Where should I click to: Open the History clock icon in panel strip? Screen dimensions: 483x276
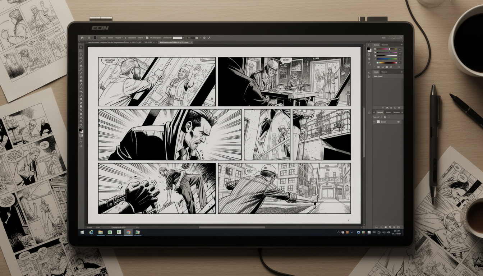pyautogui.click(x=369, y=113)
